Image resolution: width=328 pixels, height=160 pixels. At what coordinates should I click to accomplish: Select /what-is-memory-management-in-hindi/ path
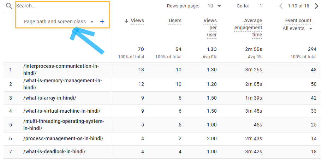[62, 84]
